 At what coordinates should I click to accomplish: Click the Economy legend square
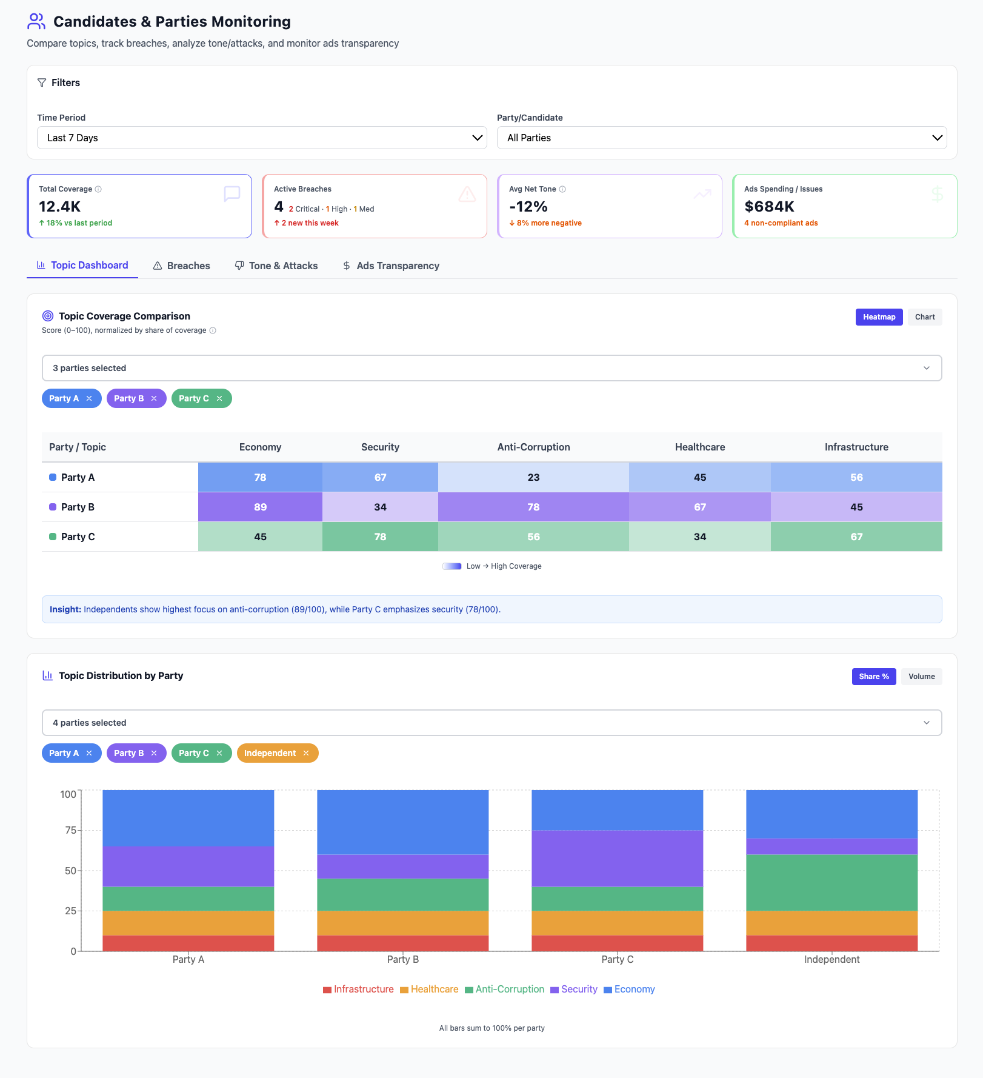click(x=608, y=989)
